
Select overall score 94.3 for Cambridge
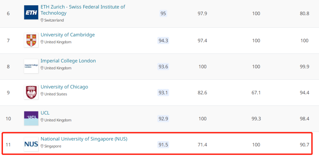[x=163, y=41]
